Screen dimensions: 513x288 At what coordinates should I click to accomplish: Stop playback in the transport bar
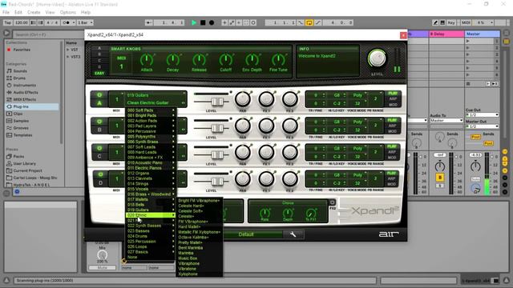pyautogui.click(x=203, y=22)
